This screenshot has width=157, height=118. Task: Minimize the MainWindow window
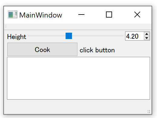point(81,15)
